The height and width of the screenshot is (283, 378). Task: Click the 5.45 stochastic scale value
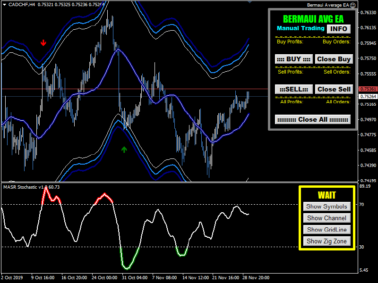point(364,270)
